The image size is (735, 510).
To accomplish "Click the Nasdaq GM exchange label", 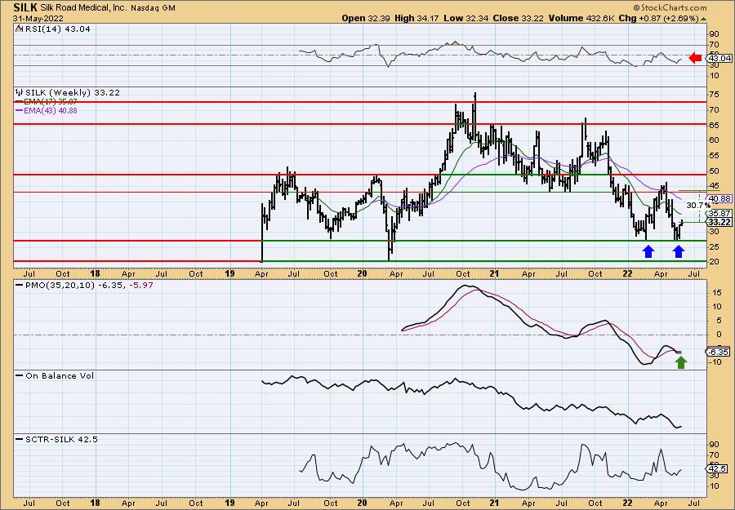I will 153,8.
